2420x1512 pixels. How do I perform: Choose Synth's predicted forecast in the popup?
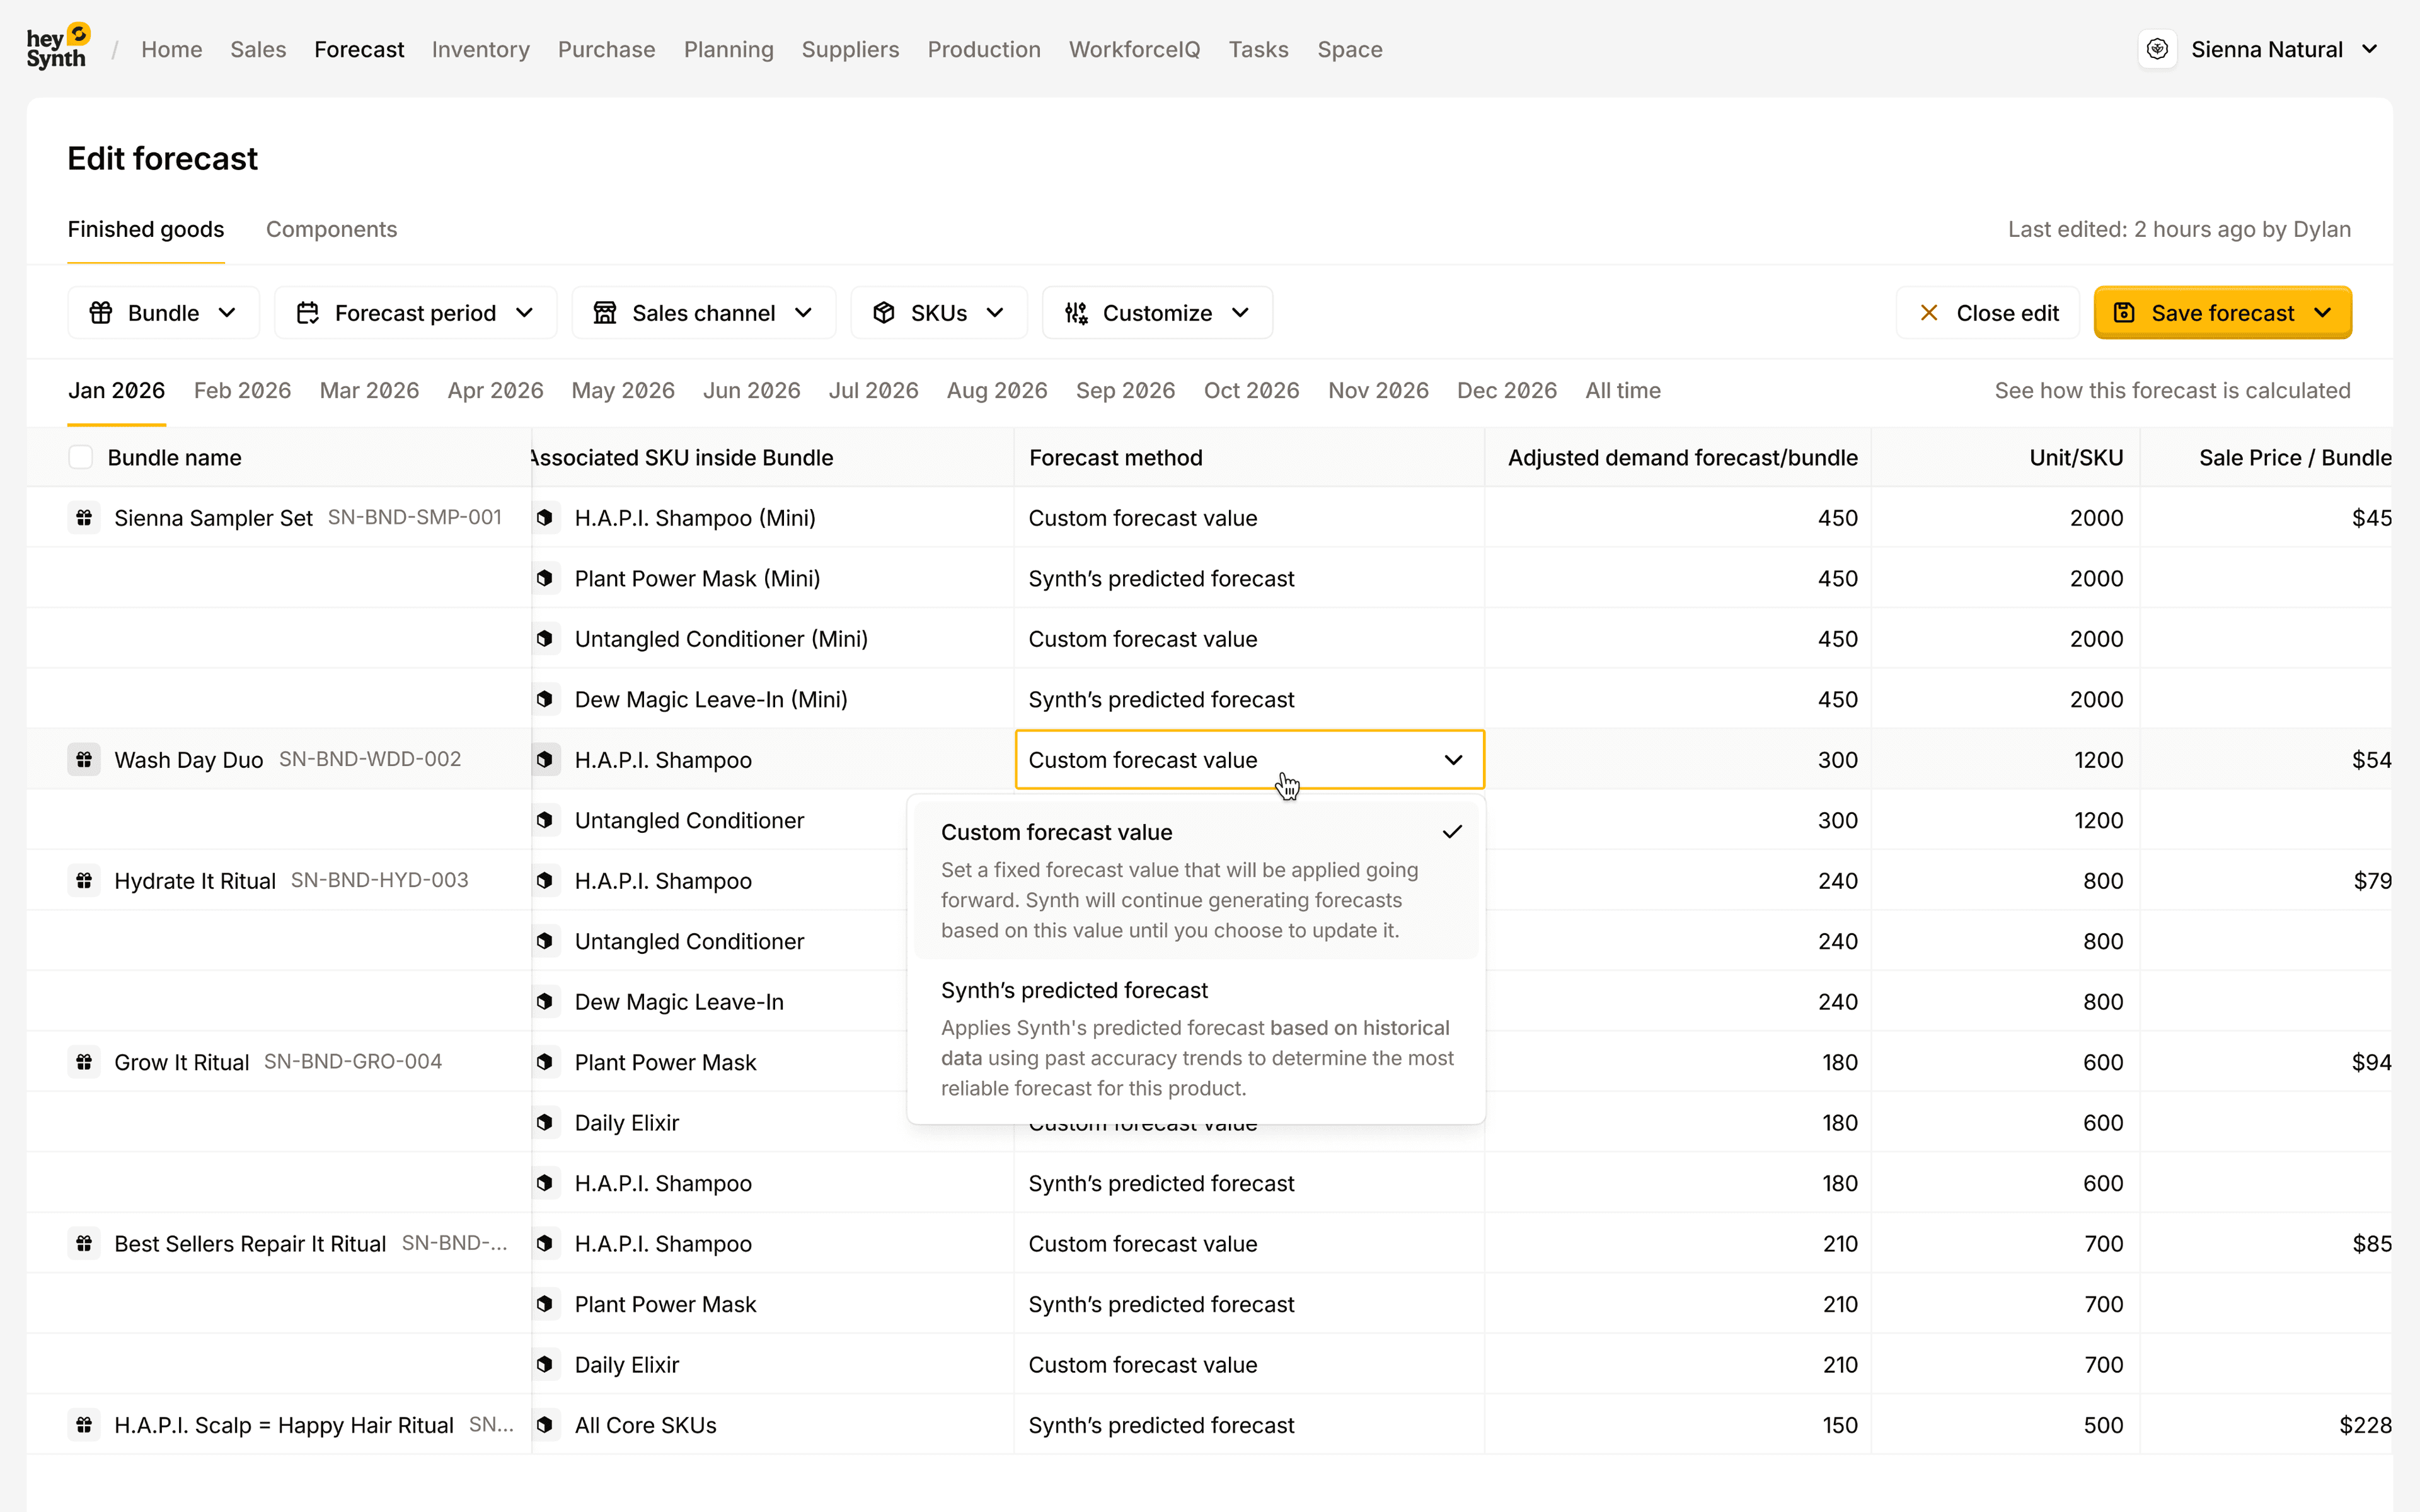coord(1074,990)
